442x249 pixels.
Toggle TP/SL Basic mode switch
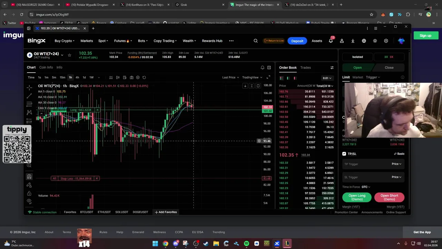pos(399,154)
